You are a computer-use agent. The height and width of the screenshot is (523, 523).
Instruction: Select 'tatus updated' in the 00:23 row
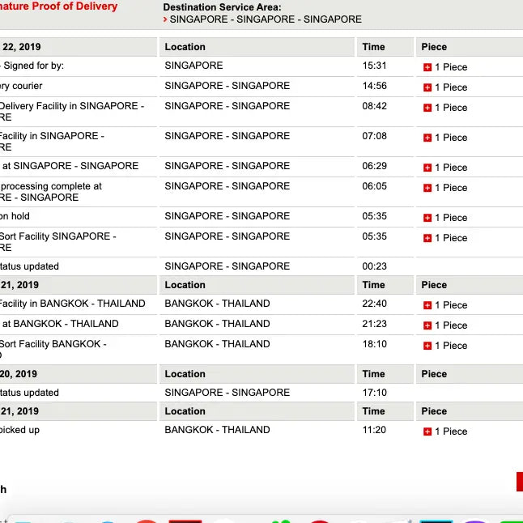click(x=29, y=266)
